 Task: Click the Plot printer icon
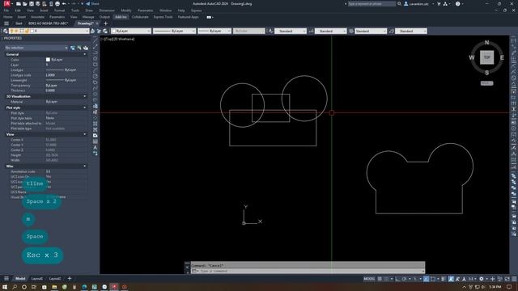tap(57, 4)
